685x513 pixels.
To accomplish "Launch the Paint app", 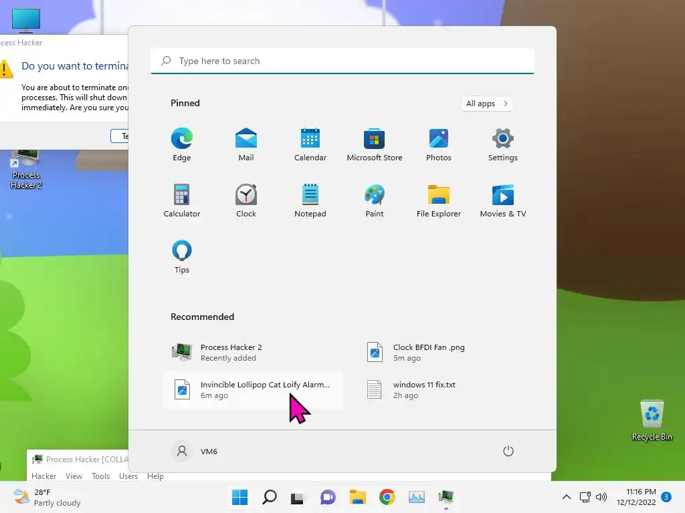I will tap(375, 200).
